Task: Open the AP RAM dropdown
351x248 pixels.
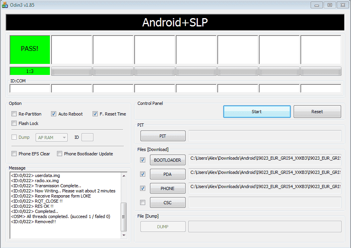Action: (x=51, y=137)
